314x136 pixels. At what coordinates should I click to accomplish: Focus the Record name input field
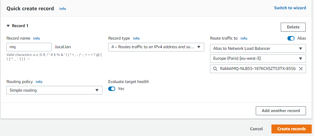pyautogui.click(x=29, y=47)
